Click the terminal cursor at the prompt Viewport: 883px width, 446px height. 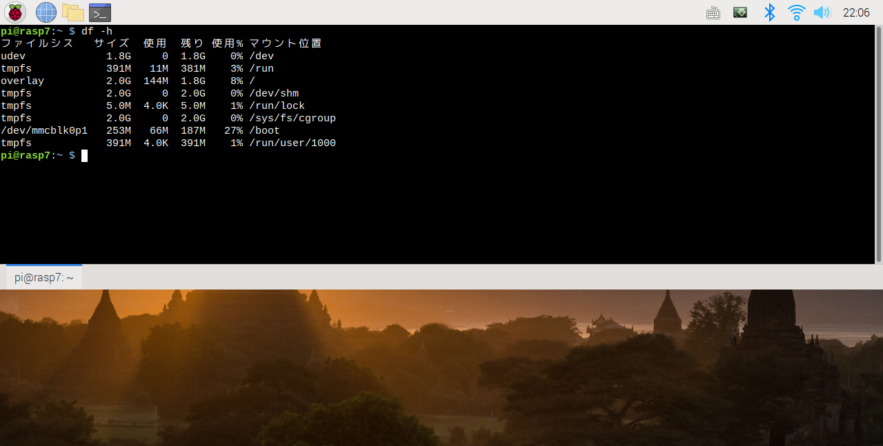pos(84,155)
